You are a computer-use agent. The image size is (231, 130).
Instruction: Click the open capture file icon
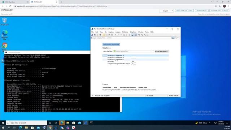click(x=104, y=35)
